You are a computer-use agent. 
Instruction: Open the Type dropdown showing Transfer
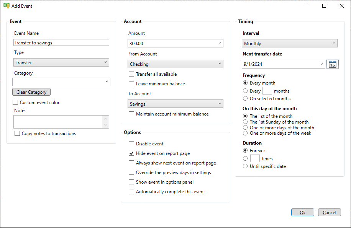pos(61,62)
